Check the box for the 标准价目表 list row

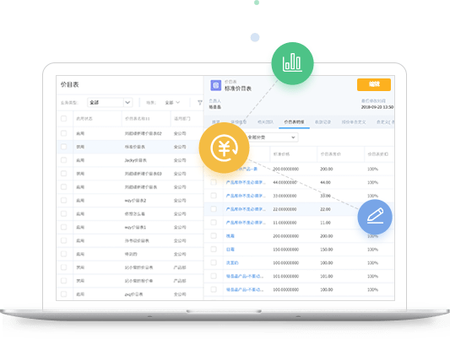tap(63, 147)
